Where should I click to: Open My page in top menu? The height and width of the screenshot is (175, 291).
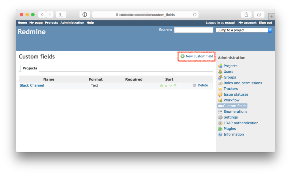pos(36,23)
